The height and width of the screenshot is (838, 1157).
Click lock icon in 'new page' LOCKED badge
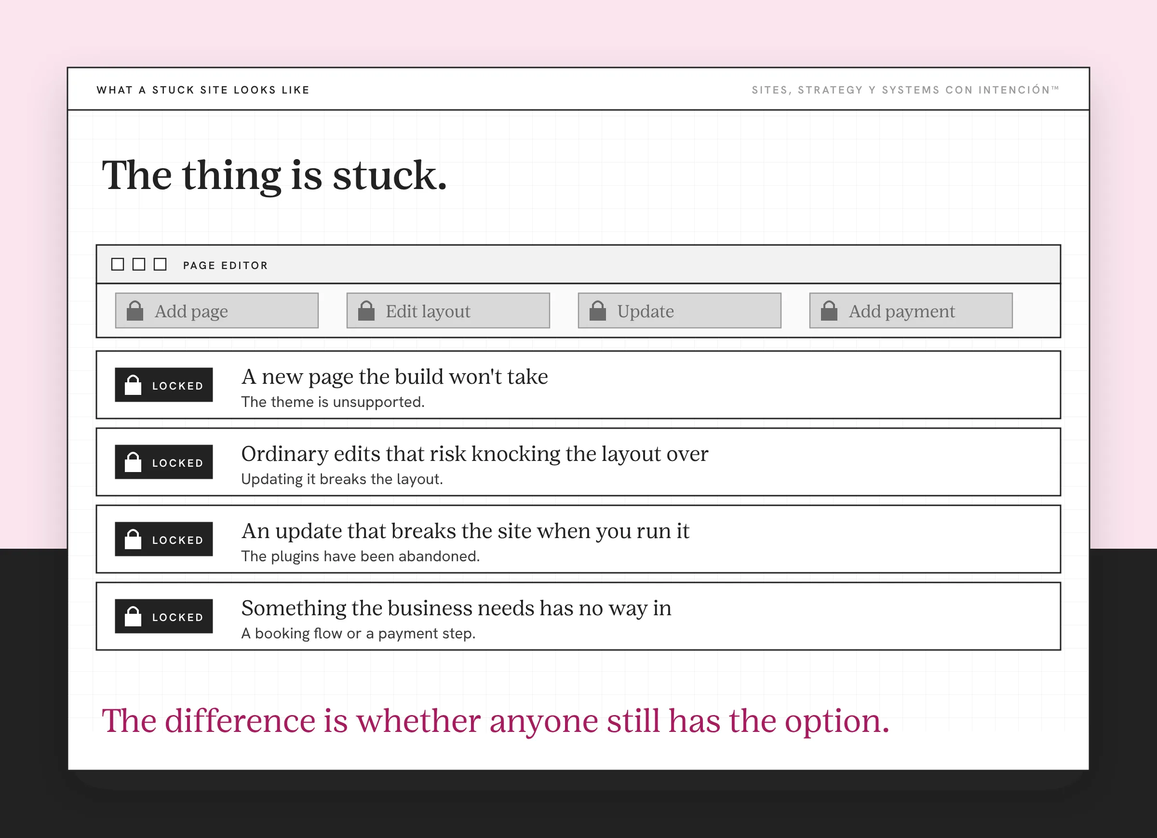133,385
